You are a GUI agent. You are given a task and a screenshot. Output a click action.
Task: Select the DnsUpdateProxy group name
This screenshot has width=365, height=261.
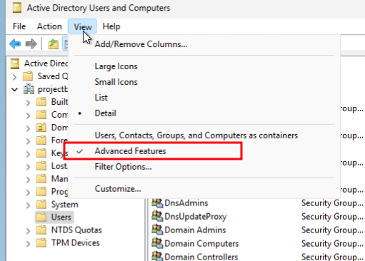tap(196, 217)
